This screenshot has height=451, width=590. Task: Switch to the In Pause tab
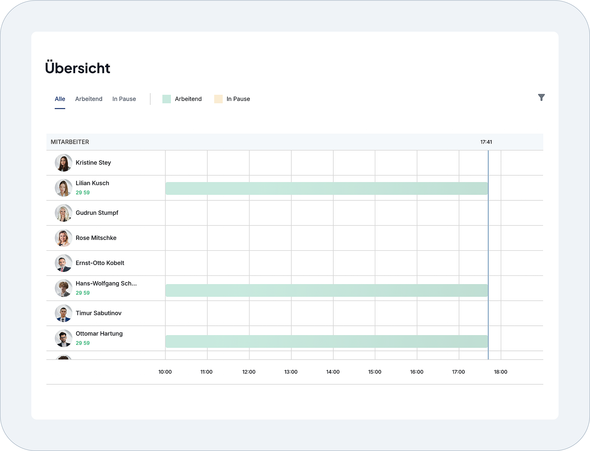[124, 99]
